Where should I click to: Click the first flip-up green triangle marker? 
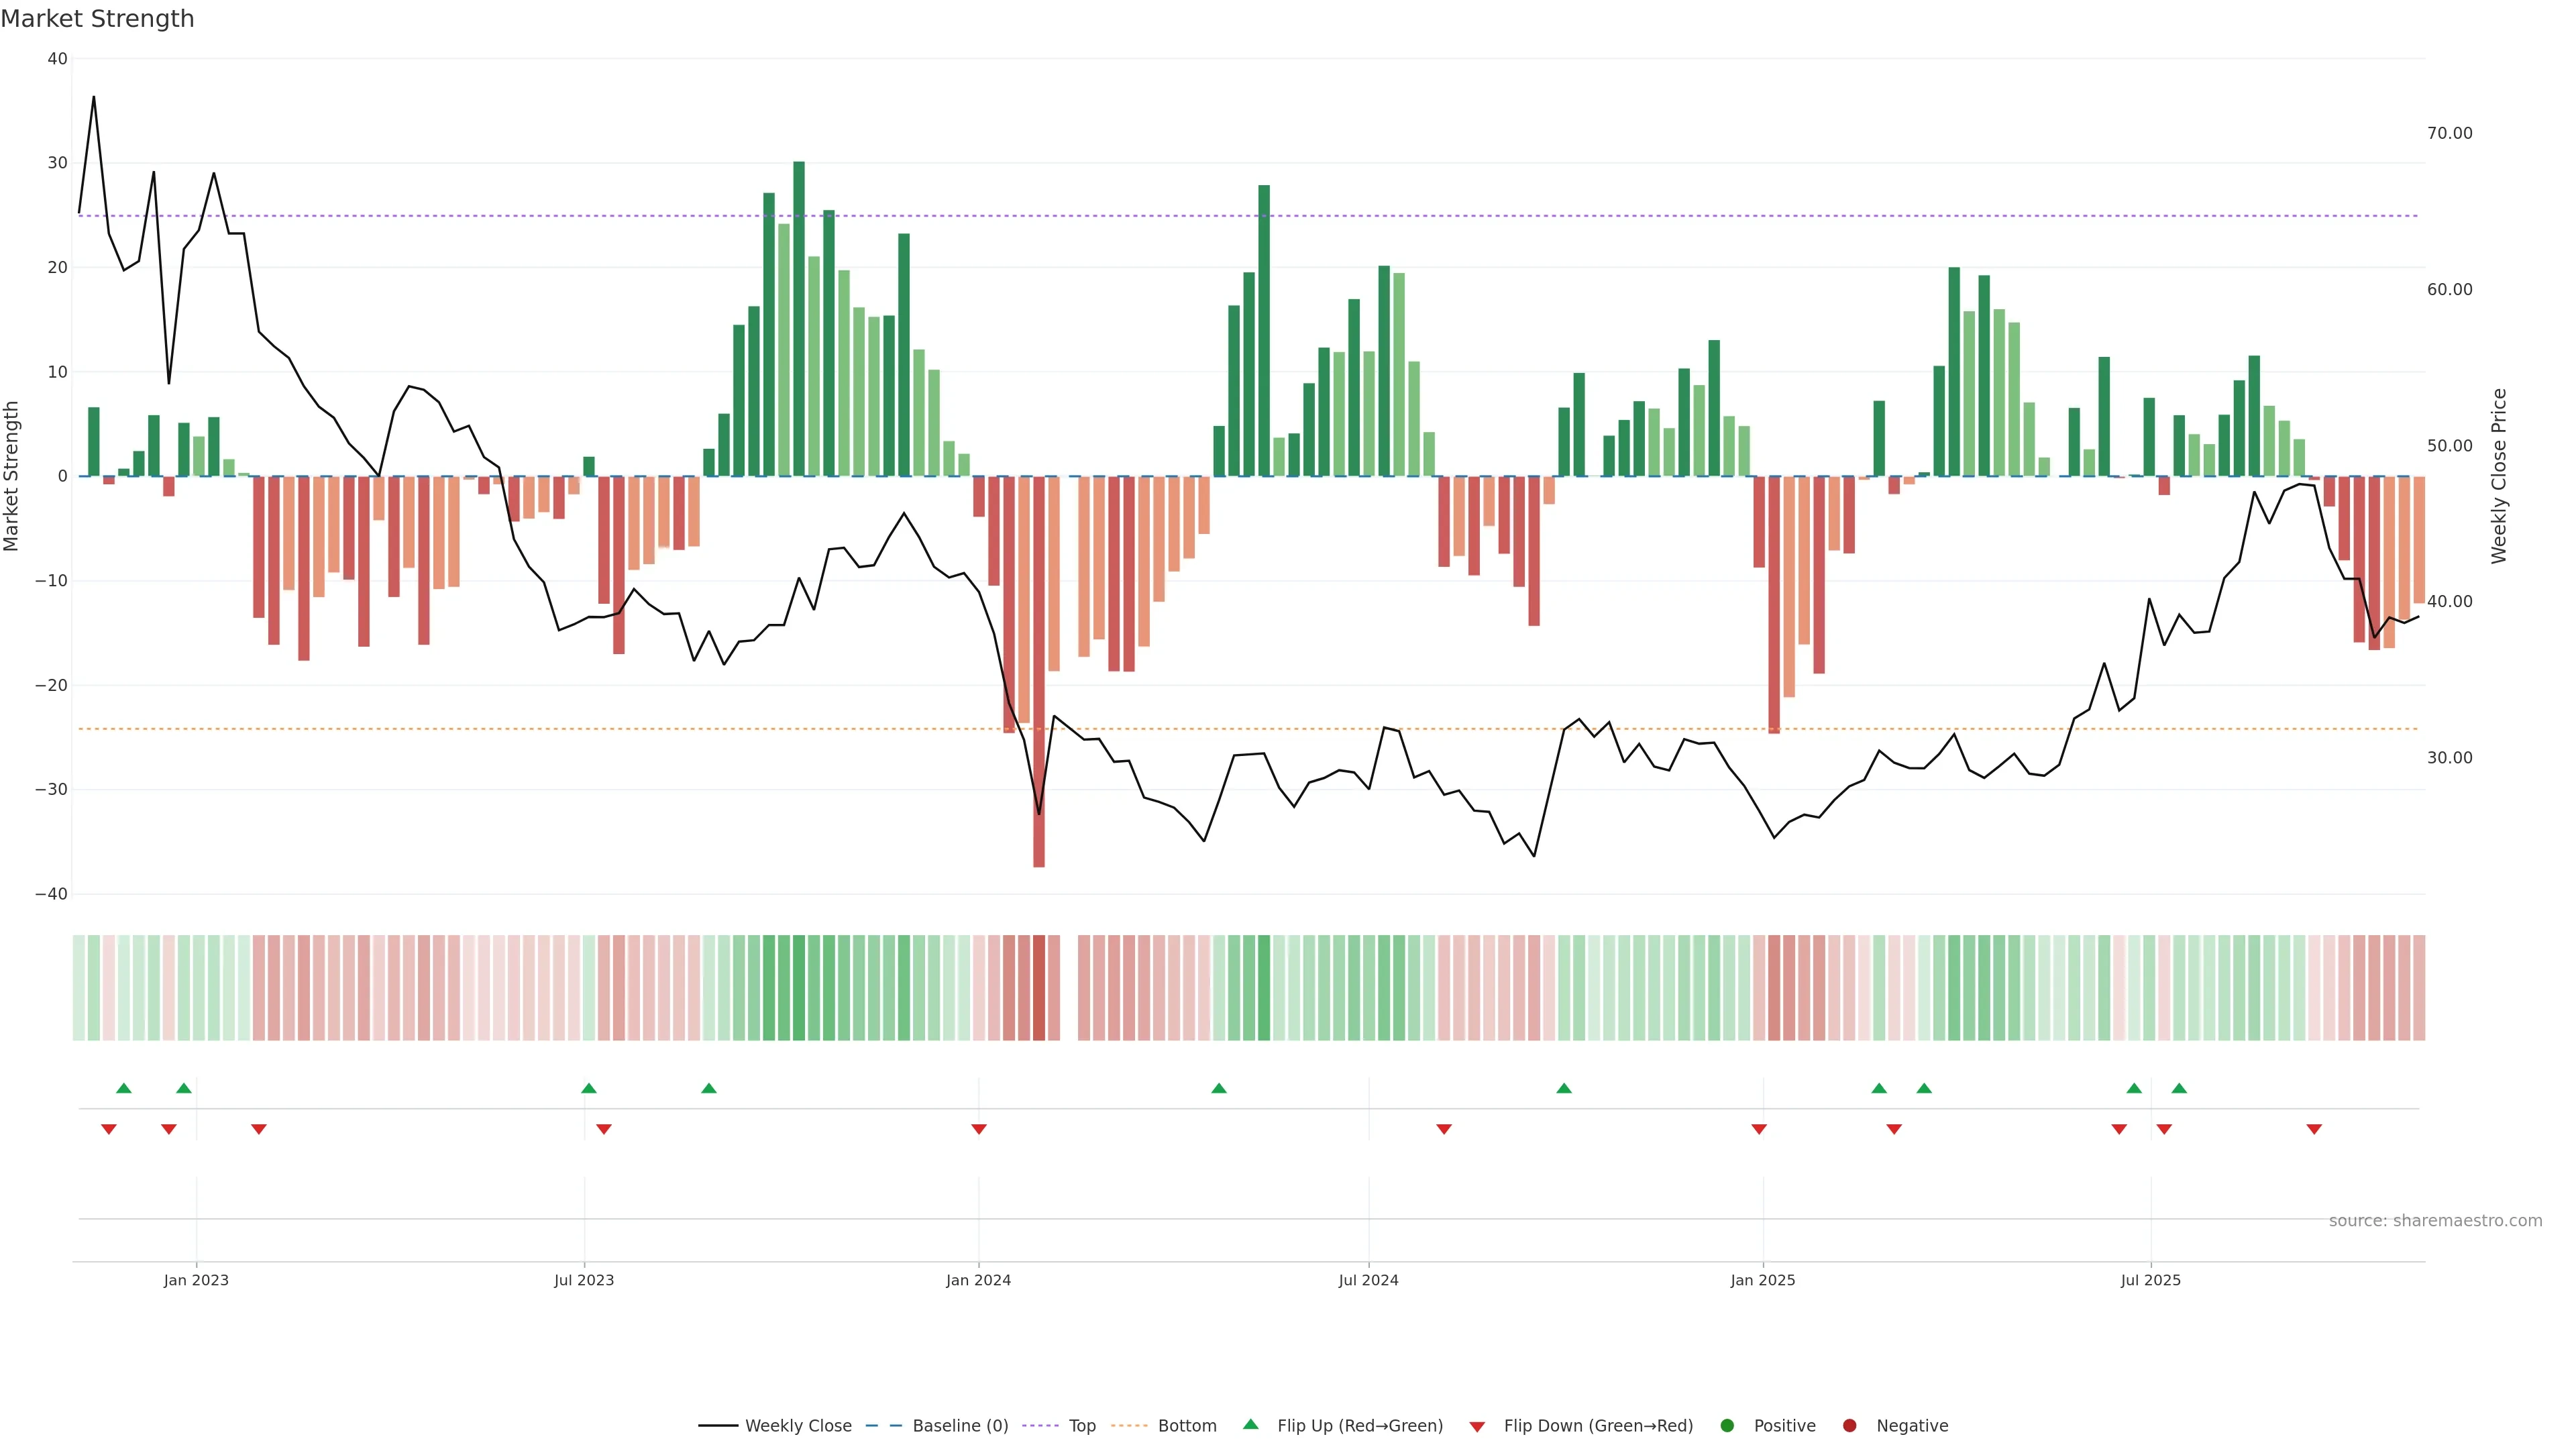click(x=124, y=1088)
